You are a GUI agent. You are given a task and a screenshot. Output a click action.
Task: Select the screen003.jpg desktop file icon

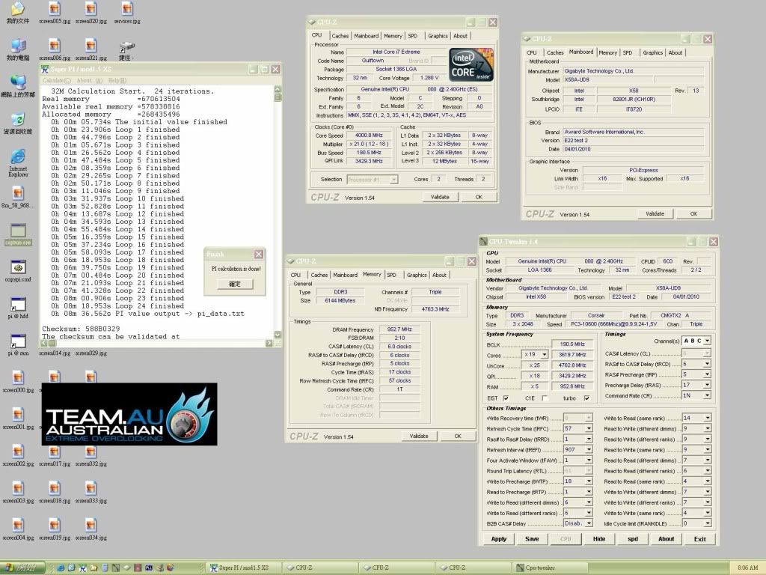[x=18, y=493]
